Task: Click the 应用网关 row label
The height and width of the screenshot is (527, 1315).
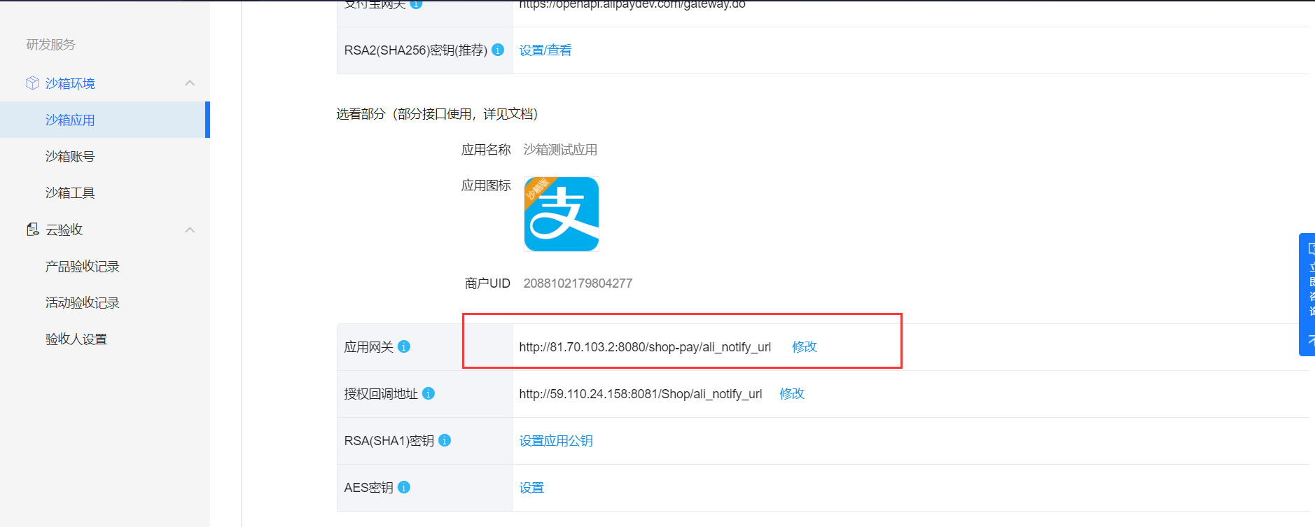Action: 369,346
